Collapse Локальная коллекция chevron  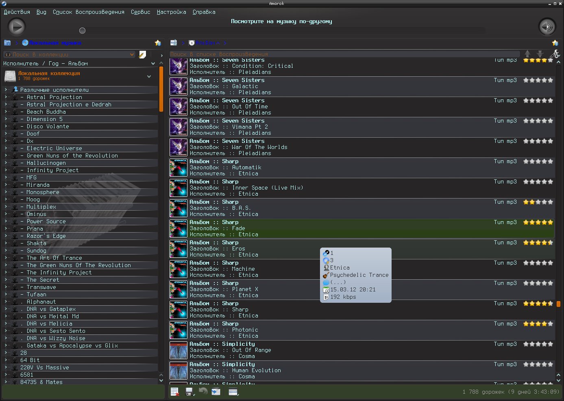[x=149, y=76]
